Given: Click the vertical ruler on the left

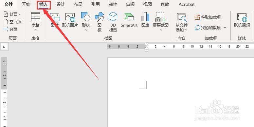Looking at the screenshot, I should click(x=4, y=92).
